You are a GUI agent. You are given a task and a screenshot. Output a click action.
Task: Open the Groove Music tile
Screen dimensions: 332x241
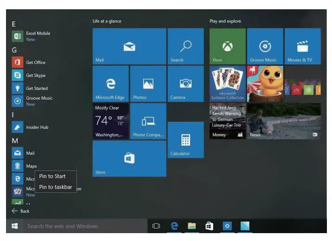point(265,46)
